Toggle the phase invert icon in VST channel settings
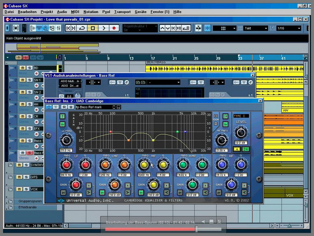Screen dimensions: 314x236 click(x=62, y=96)
